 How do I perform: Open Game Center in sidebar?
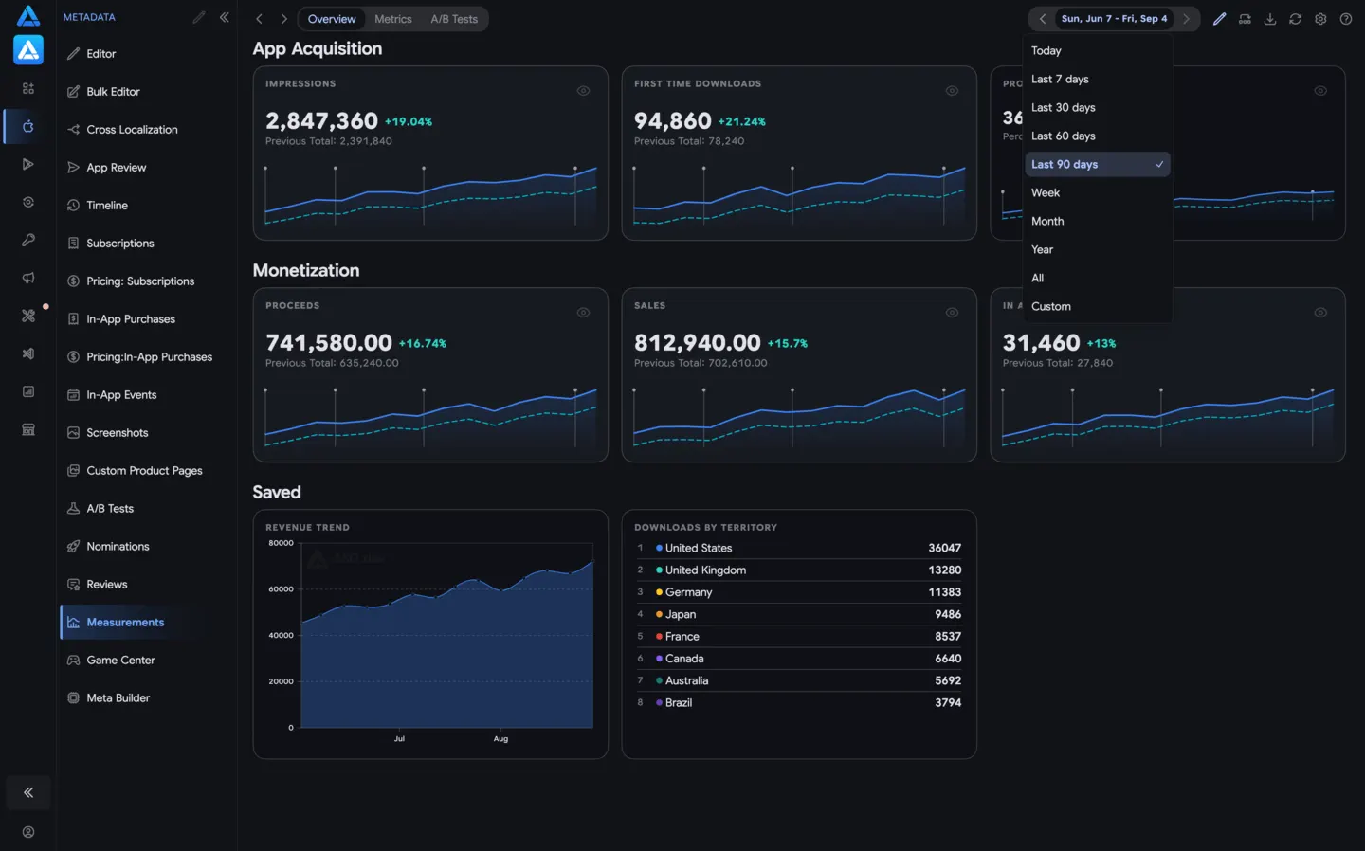145,661
